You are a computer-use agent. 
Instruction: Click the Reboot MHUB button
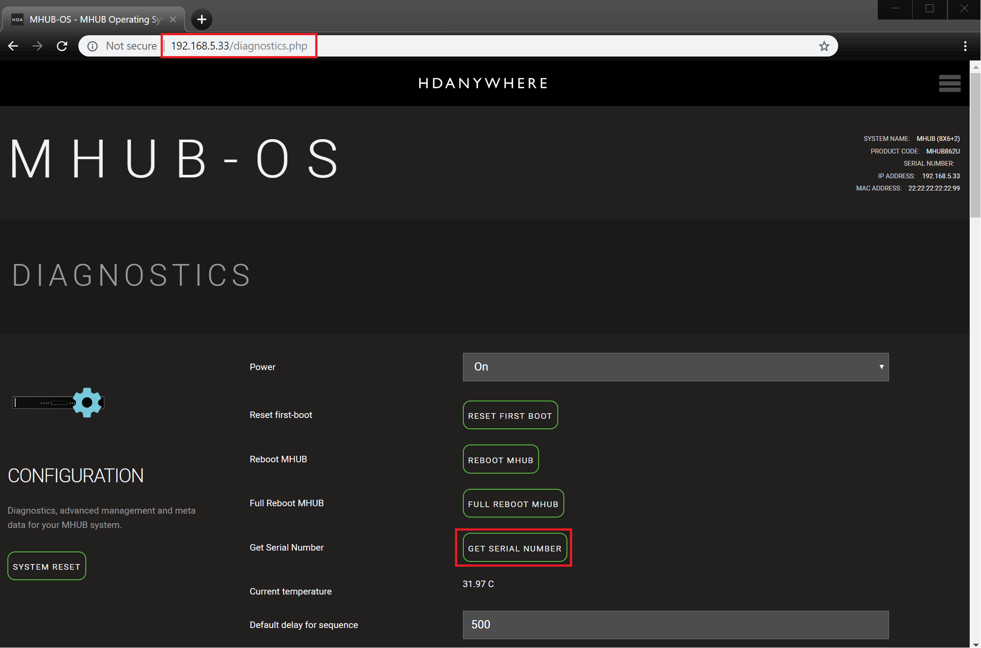(x=501, y=460)
